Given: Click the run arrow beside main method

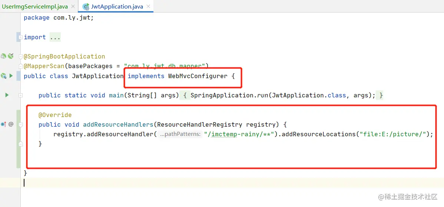Looking at the screenshot, I should point(7,95).
